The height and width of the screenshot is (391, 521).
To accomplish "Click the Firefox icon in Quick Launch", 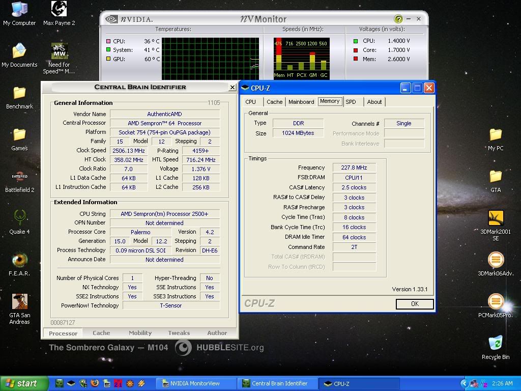I will [x=95, y=383].
